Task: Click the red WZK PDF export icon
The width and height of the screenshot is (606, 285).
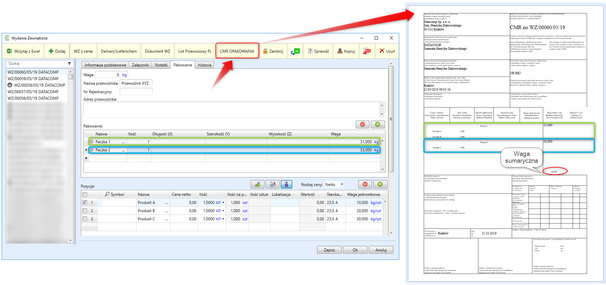Action: click(367, 51)
